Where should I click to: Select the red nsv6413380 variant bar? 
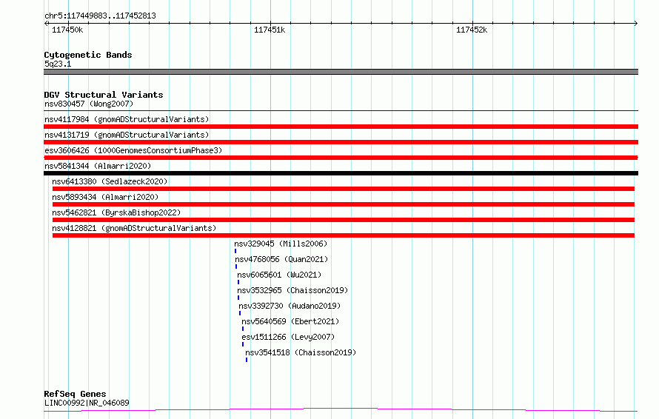pos(344,189)
